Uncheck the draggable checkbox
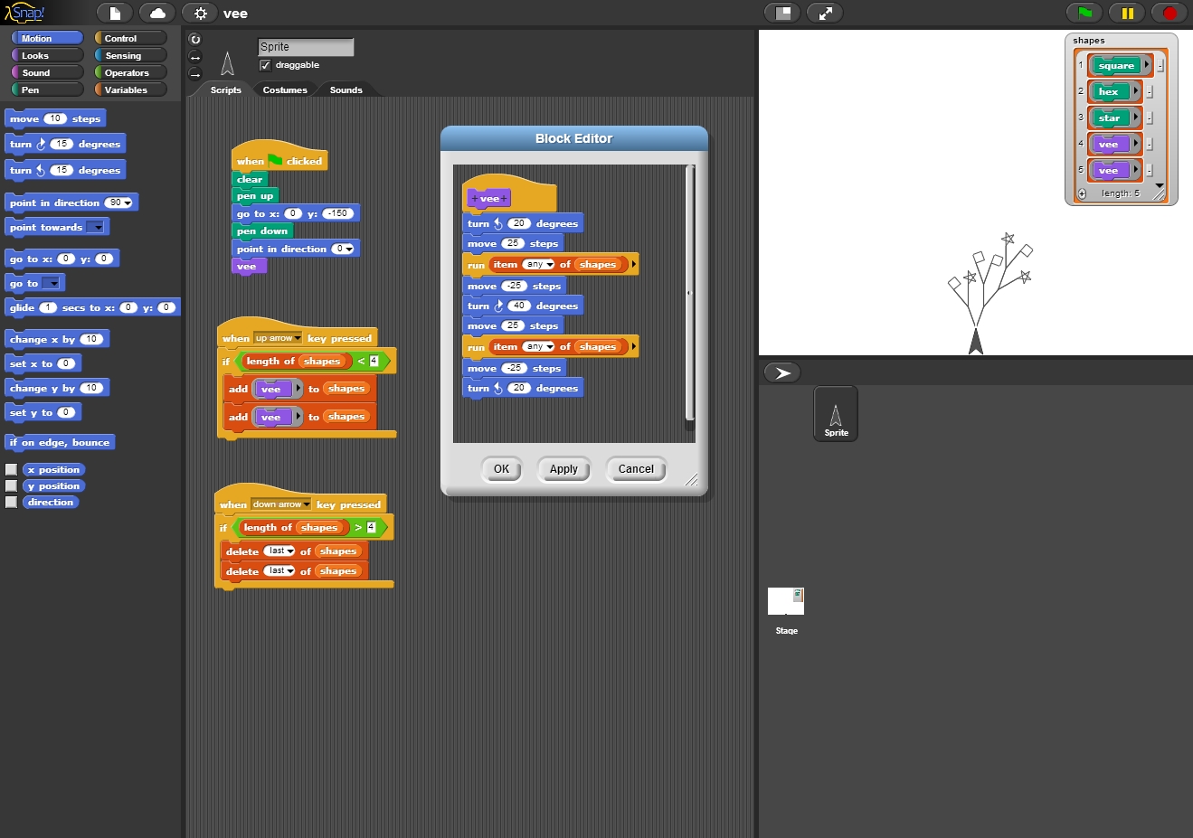This screenshot has width=1193, height=838. click(x=265, y=64)
